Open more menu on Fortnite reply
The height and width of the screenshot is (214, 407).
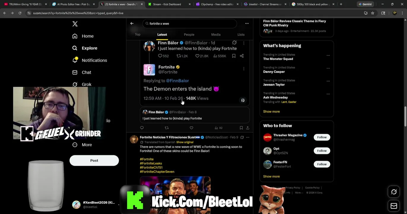pos(244,69)
